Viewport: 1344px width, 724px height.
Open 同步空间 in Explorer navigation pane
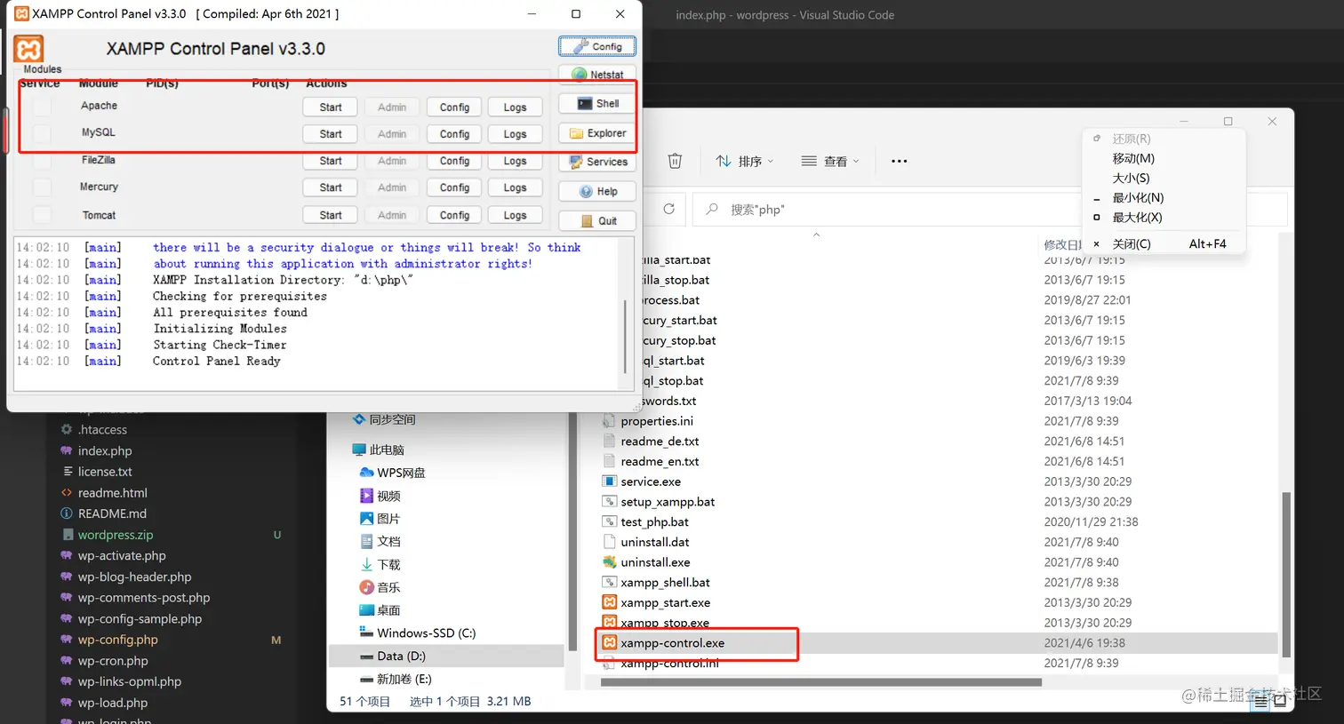click(384, 419)
